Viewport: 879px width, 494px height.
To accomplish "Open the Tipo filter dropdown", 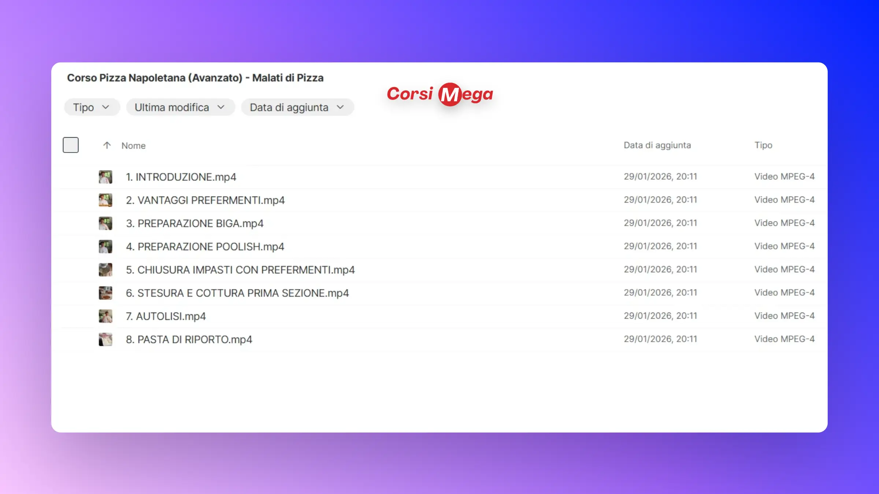I will coord(92,107).
